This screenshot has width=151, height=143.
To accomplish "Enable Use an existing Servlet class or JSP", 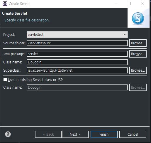I will [x=5, y=80].
